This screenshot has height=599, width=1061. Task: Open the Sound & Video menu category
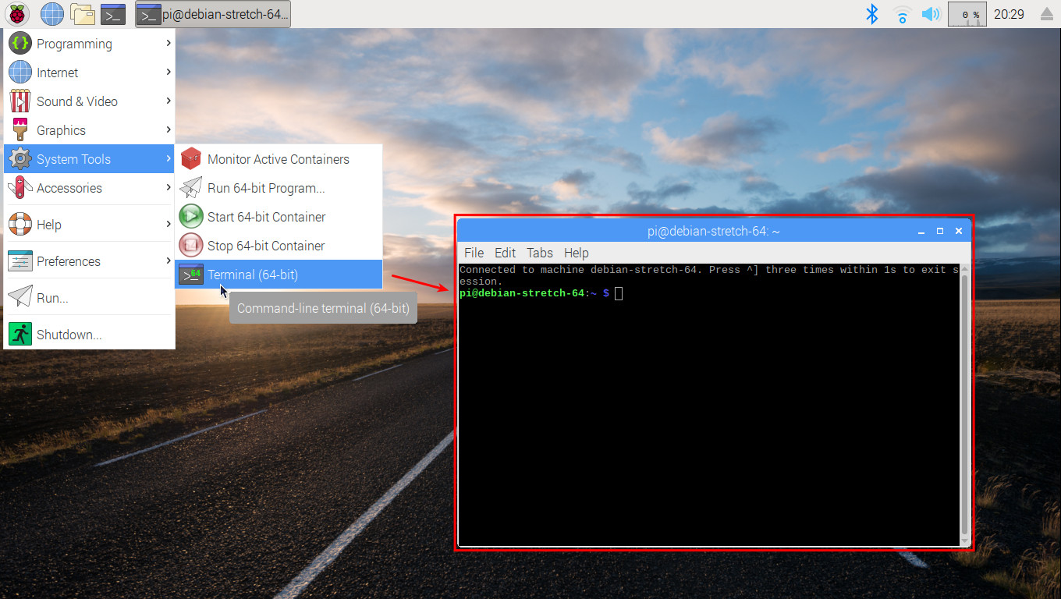(x=89, y=101)
